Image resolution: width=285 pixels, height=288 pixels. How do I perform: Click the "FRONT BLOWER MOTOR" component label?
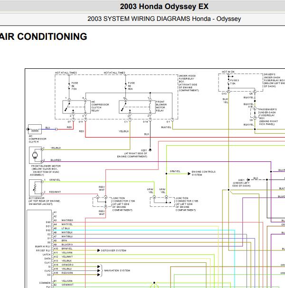click(x=46, y=166)
